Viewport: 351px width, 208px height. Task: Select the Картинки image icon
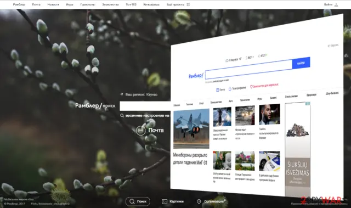(165, 201)
